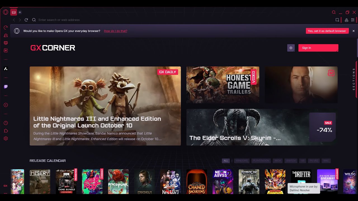Open the profile account icon
This screenshot has width=358, height=201.
(x=347, y=20)
